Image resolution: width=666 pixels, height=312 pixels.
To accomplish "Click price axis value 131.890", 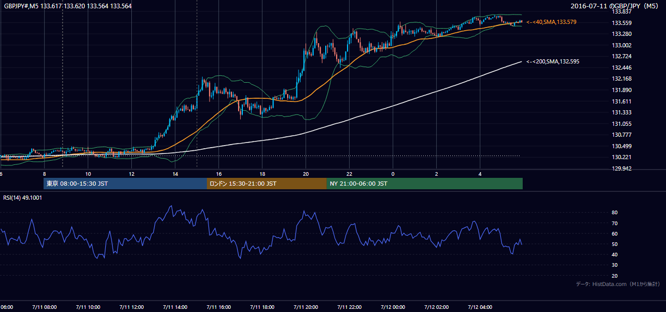I will (622, 90).
